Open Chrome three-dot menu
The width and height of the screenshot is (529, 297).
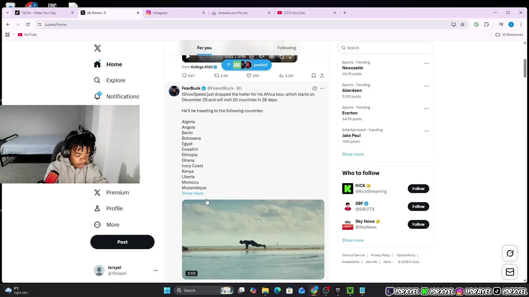(x=521, y=24)
